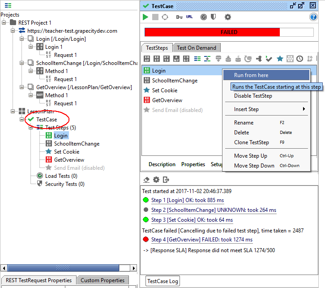Choose Run from here in context menu
Image resolution: width=325 pixels, height=288 pixels.
(x=266, y=75)
